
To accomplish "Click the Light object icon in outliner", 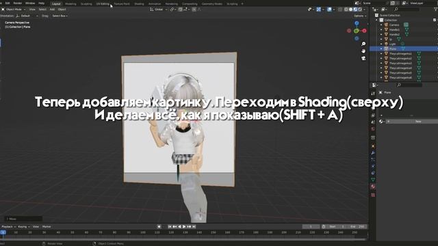I will [386, 44].
